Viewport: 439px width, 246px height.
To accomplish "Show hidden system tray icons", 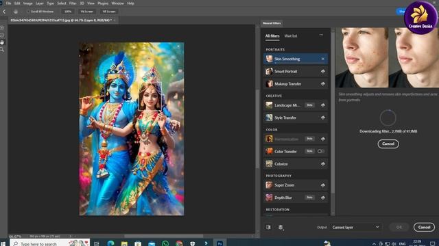I will (x=374, y=244).
